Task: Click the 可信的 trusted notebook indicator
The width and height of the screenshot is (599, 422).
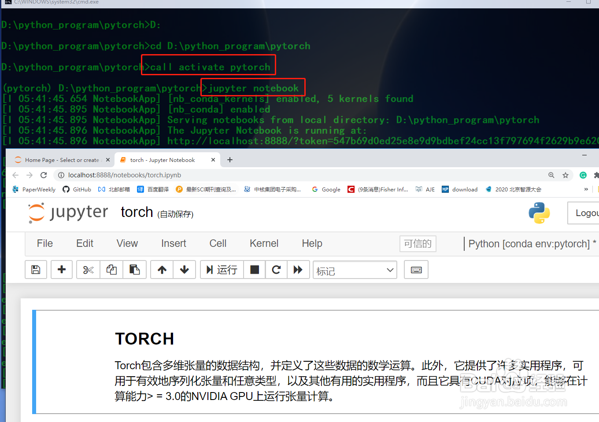Action: point(418,244)
